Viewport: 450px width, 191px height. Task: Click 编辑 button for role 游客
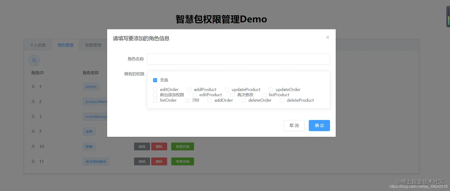click(142, 146)
